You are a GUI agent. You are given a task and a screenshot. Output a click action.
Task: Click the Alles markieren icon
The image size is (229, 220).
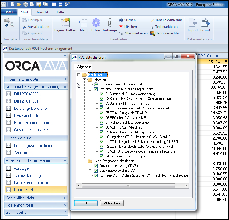click(121, 33)
